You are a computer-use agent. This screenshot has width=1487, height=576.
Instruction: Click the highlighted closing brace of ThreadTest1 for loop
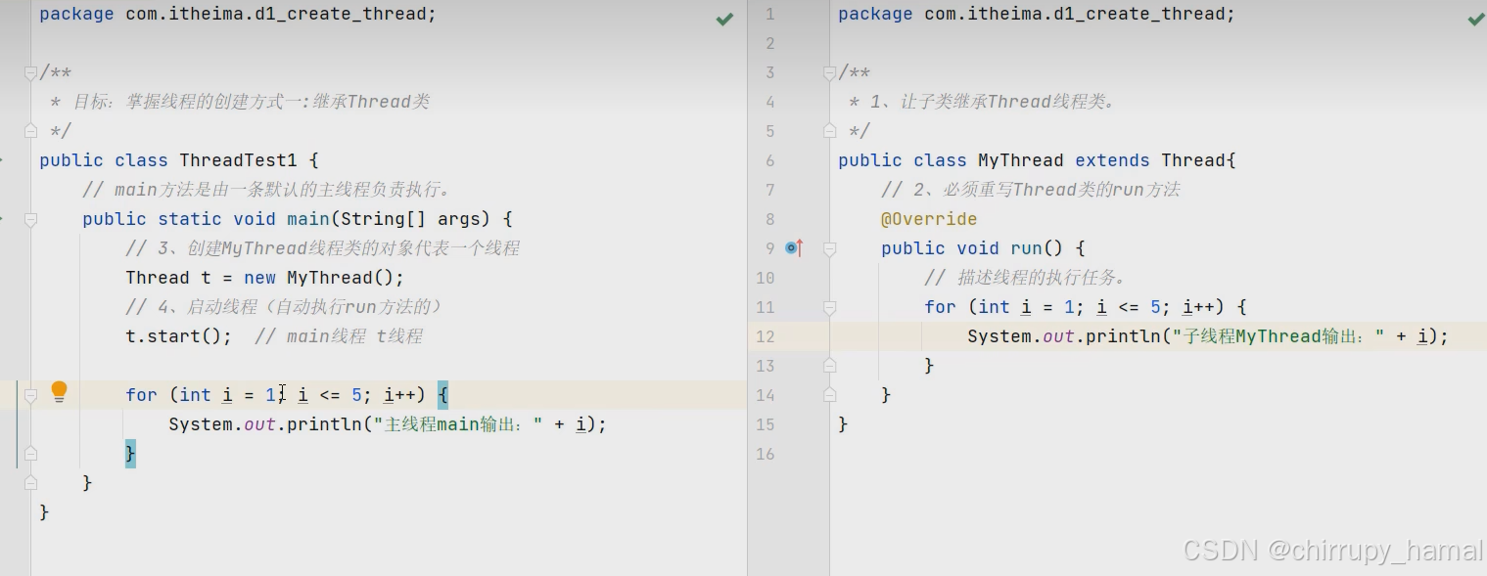click(130, 454)
